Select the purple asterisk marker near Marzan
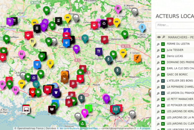The image size is (194, 130). 106,99
